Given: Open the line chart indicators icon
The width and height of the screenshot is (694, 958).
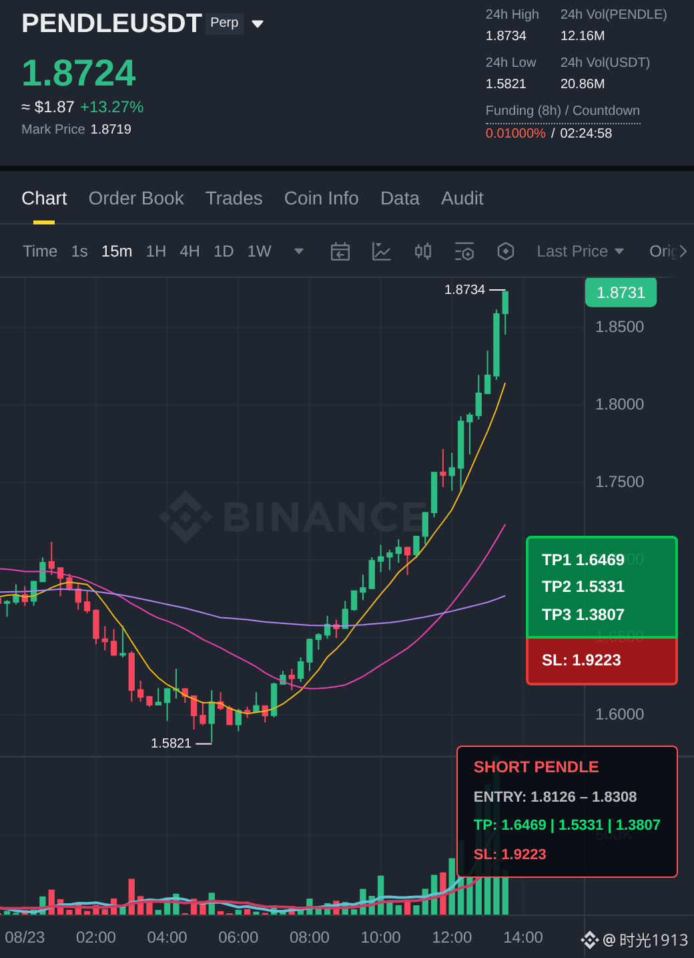Looking at the screenshot, I should coord(381,251).
